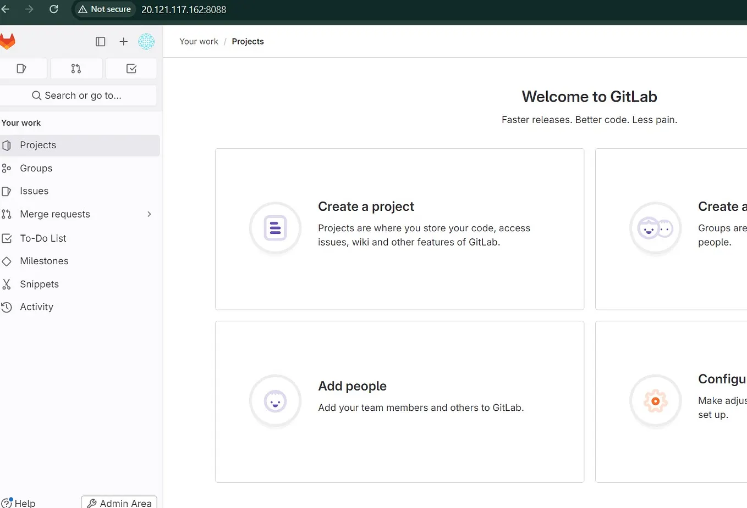The height and width of the screenshot is (508, 747).
Task: Open the user avatar menu
Action: point(146,41)
